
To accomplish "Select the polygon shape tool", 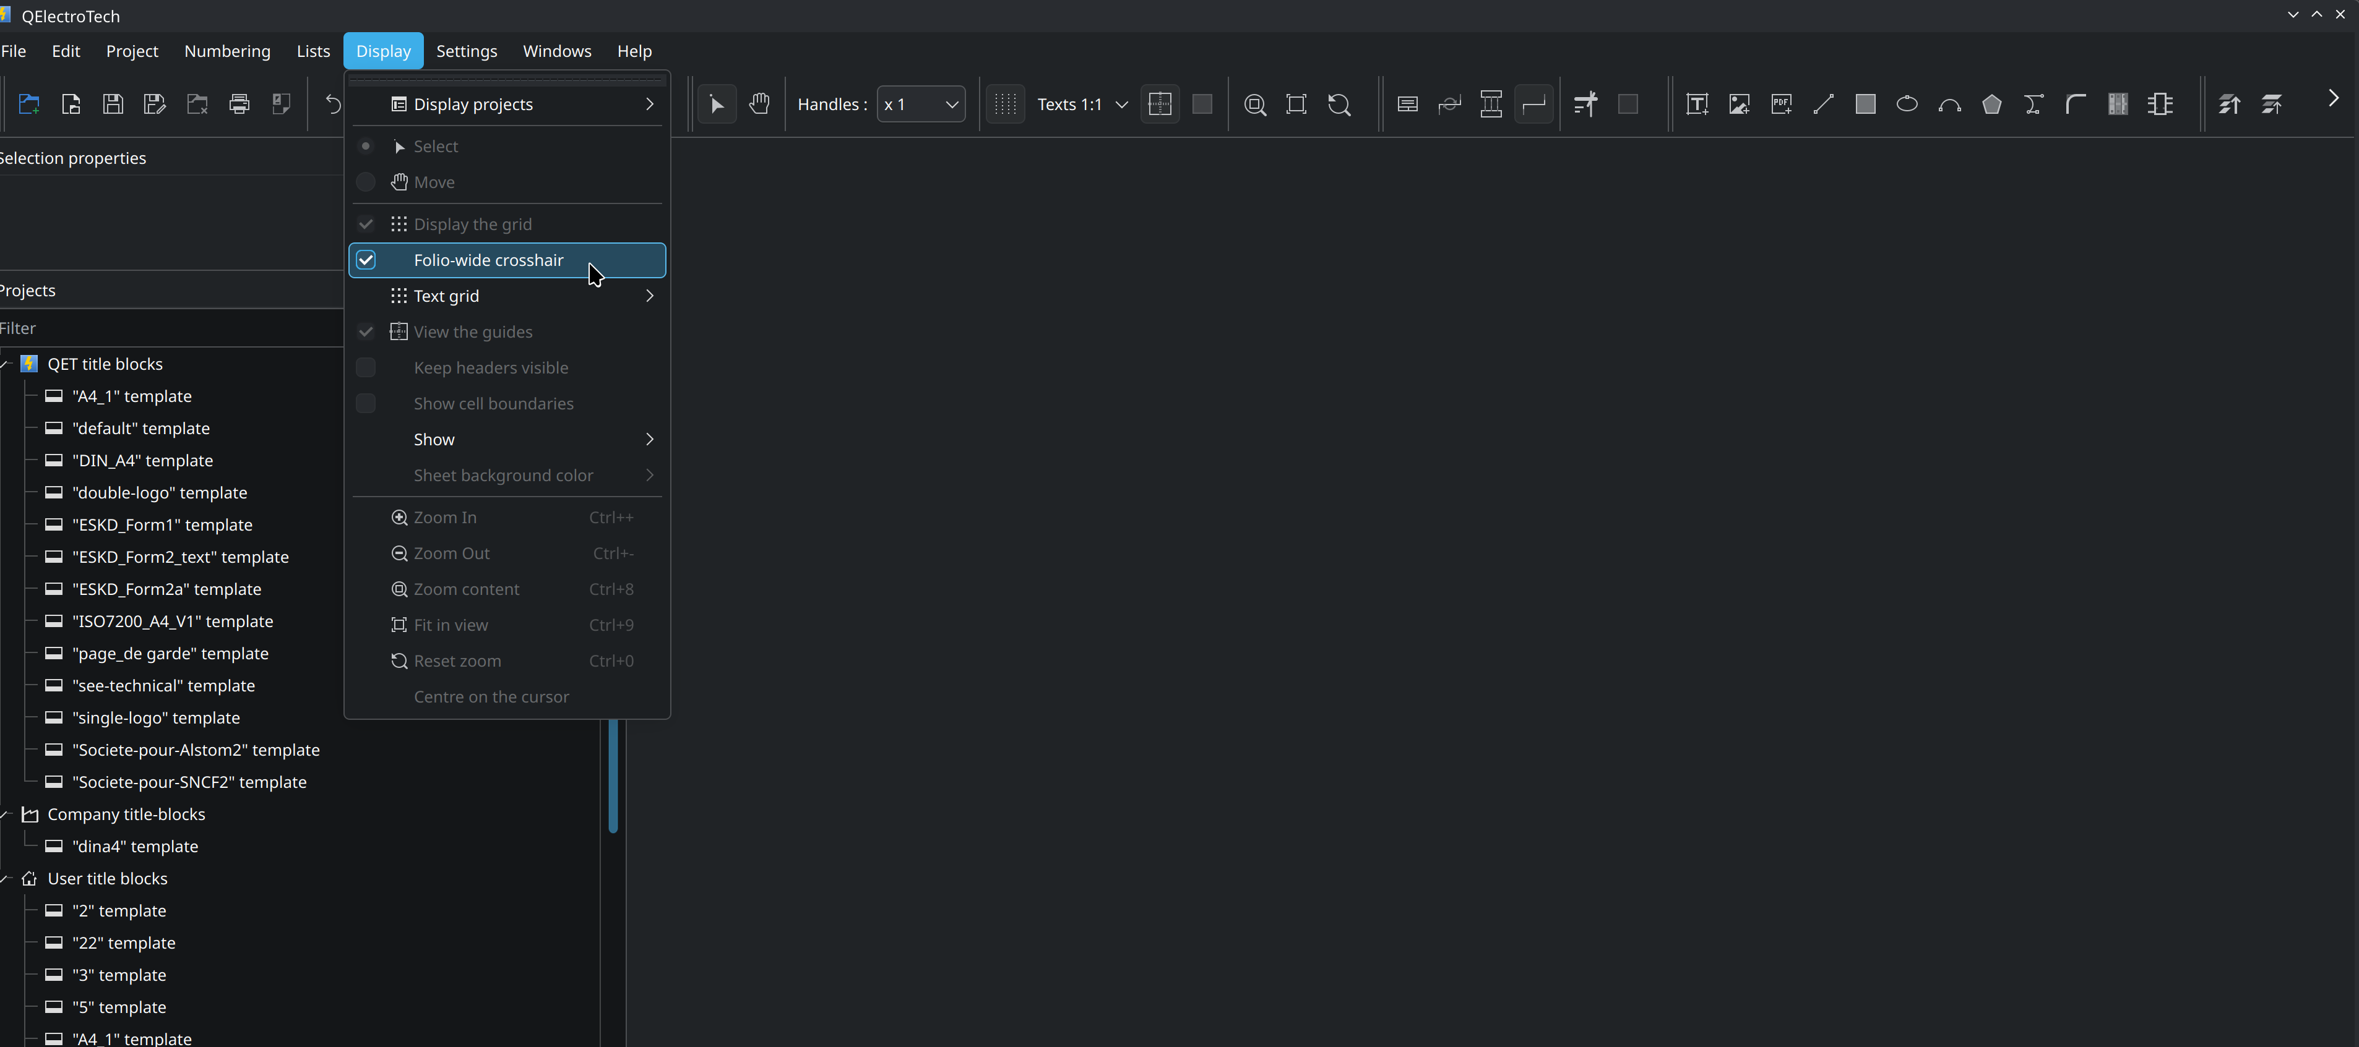I will [x=1992, y=105].
